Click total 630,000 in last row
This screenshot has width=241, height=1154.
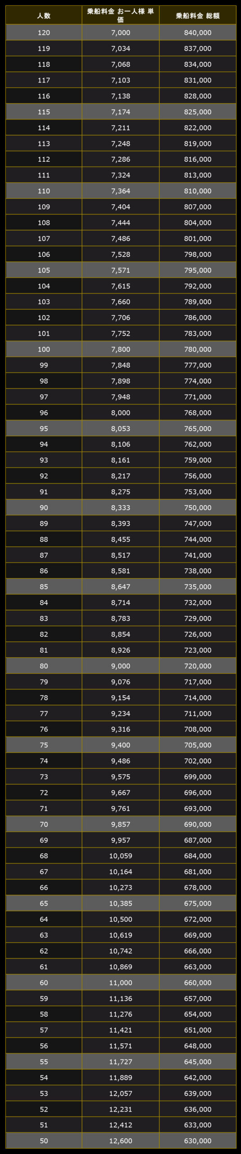pos(197,1140)
